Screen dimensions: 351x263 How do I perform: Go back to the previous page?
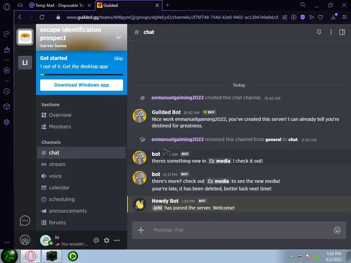pyautogui.click(x=20, y=17)
